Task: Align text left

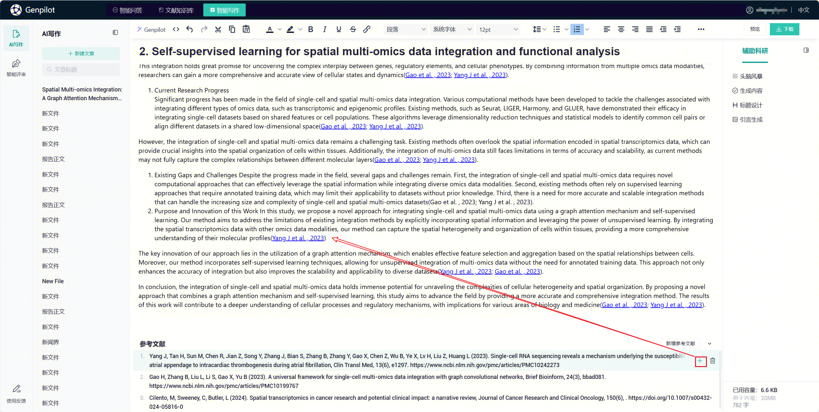Action: pyautogui.click(x=607, y=30)
